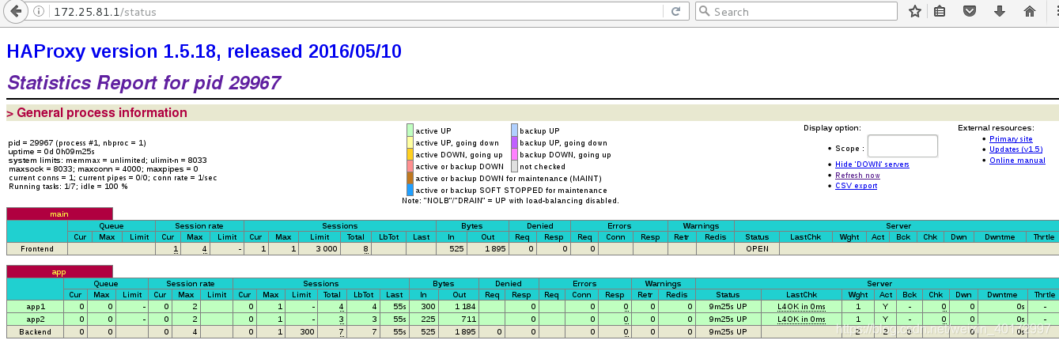
Task: Click the LastChk column header in app table
Action: [801, 294]
